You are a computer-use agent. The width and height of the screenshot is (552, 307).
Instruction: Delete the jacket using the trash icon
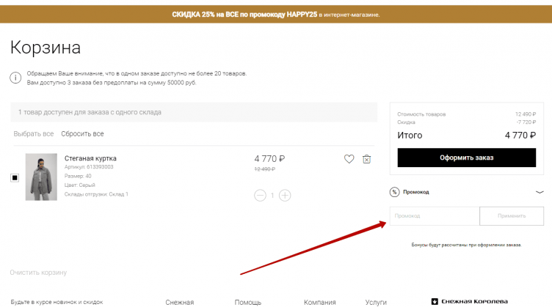click(x=367, y=159)
